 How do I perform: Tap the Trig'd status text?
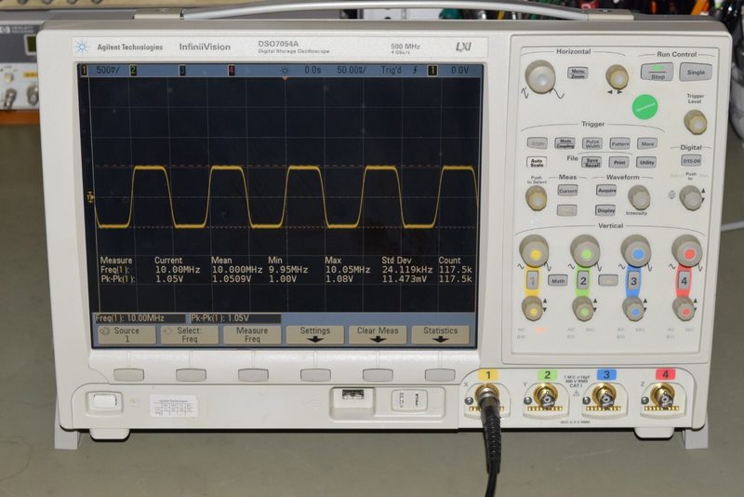pyautogui.click(x=391, y=70)
